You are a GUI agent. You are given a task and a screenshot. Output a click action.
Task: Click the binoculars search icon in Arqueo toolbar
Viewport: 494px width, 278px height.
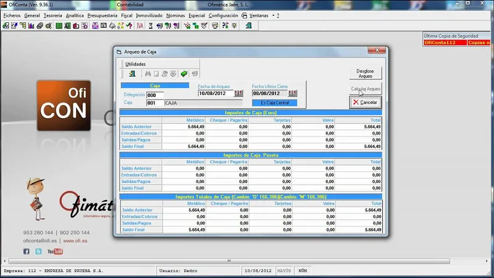(x=148, y=74)
